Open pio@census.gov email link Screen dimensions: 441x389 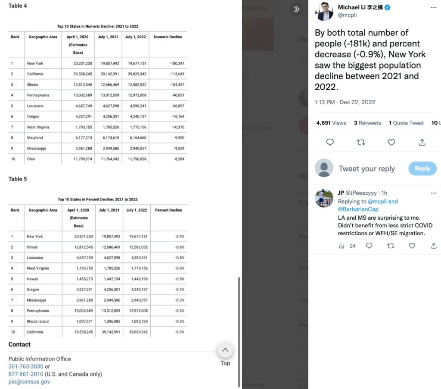[x=29, y=382]
